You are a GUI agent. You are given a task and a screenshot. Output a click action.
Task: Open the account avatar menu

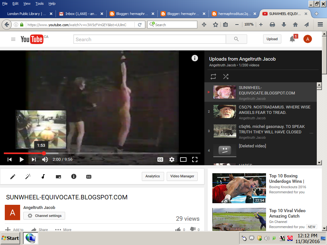pos(308,39)
